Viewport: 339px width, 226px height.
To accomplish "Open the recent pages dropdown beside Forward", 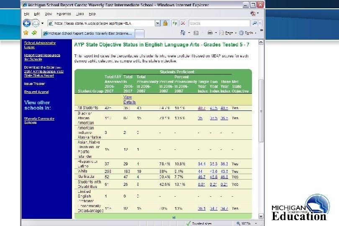I will pos(43,23).
